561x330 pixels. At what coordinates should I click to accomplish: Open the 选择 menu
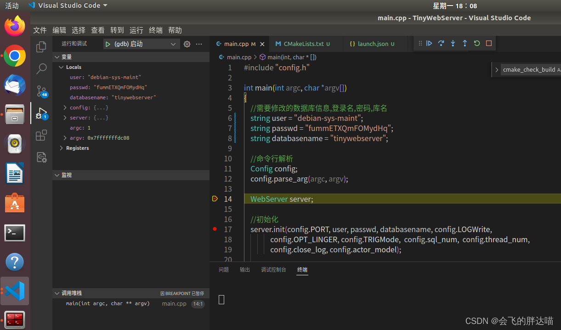pyautogui.click(x=79, y=30)
